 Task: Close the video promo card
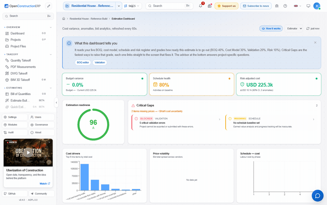click(x=49, y=142)
